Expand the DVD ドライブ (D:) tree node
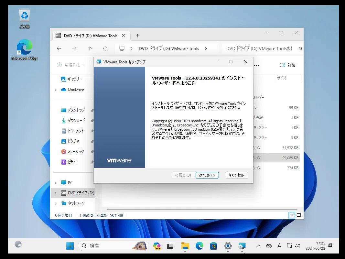The width and height of the screenshot is (345, 259). coord(55,193)
